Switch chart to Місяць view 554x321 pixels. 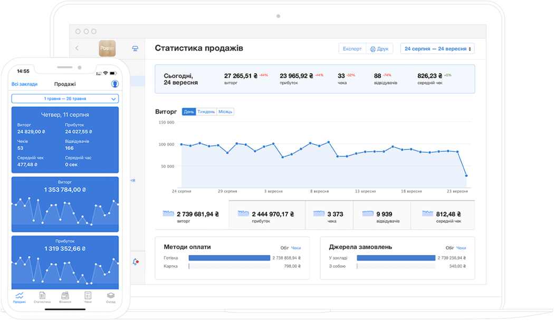(x=225, y=112)
